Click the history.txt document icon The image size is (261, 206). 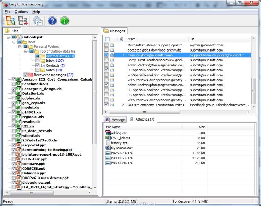click(x=108, y=143)
